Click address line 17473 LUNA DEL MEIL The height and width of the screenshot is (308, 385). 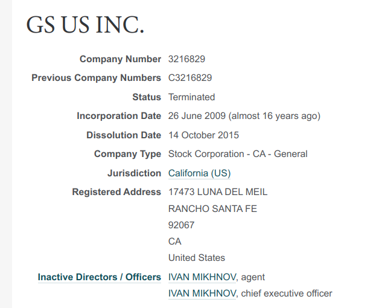pos(218,192)
